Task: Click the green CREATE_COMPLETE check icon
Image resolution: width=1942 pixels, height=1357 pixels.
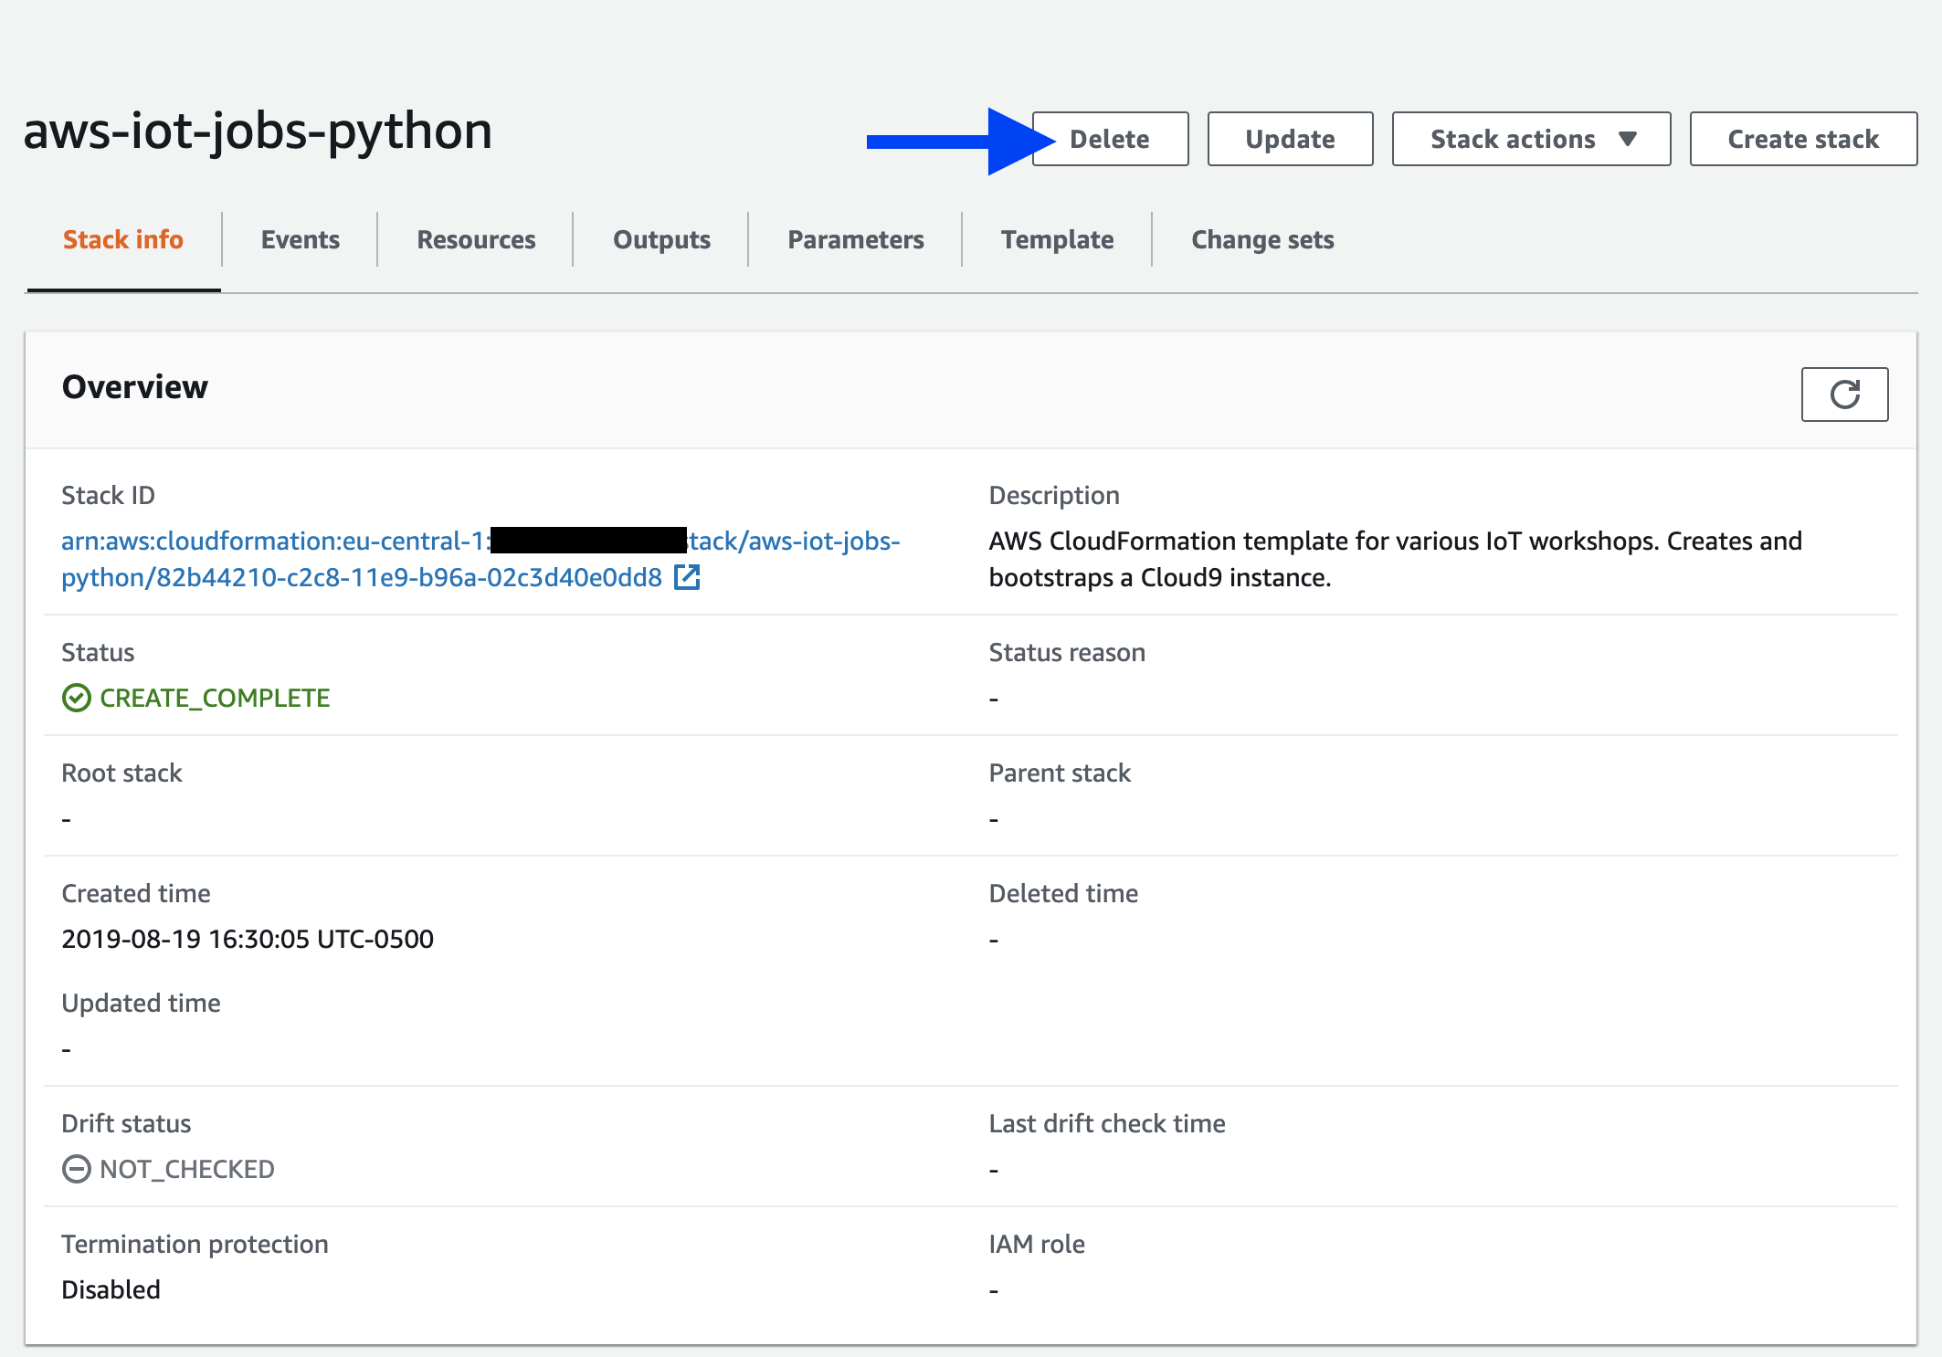Action: 76,698
